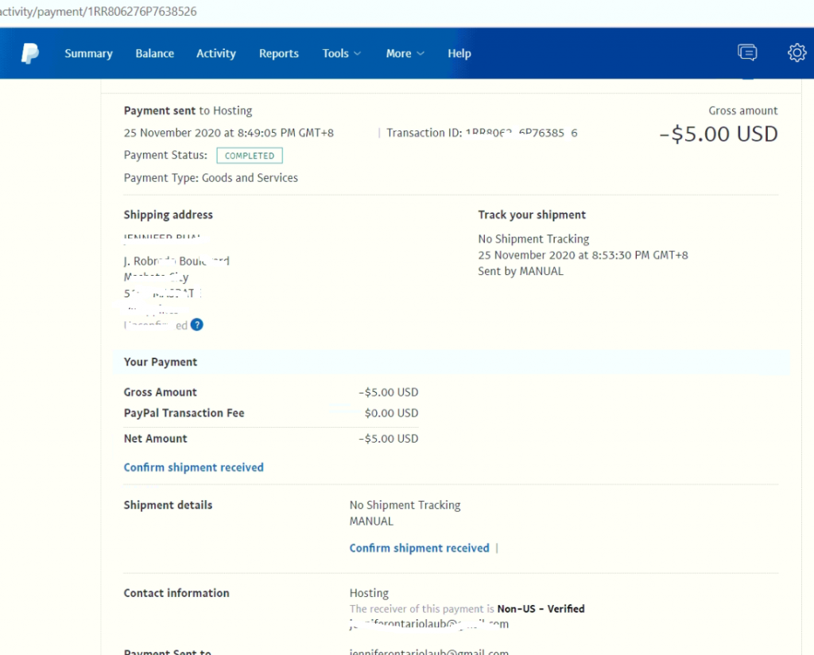Viewport: 814px width, 655px height.
Task: Click the Hosting name under Contact information
Action: [x=369, y=593]
